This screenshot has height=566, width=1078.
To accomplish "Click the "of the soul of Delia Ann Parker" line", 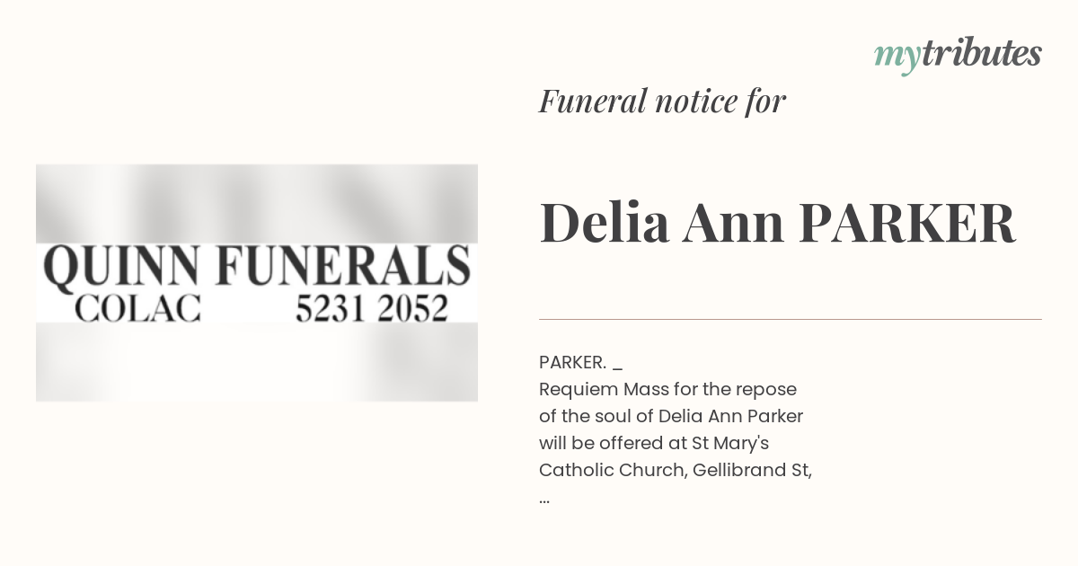I will coord(671,416).
